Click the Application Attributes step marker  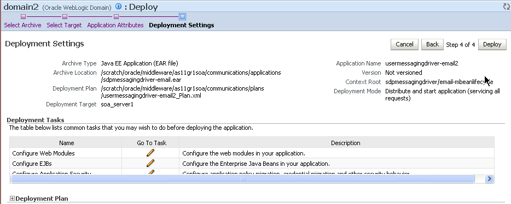click(117, 16)
